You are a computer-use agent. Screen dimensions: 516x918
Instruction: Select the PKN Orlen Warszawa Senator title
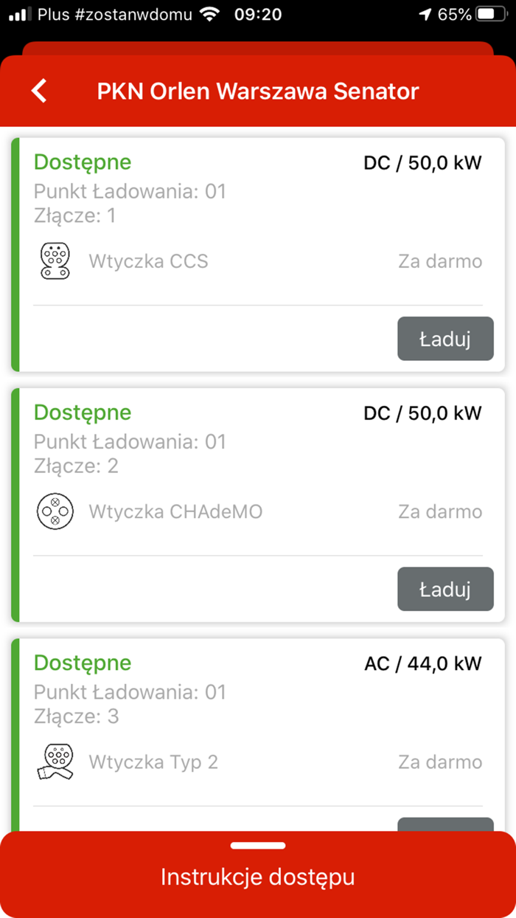point(258,90)
